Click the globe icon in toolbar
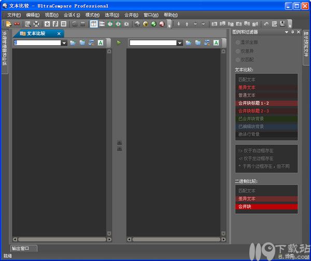Screen dimensions: 311x261 [137, 24]
